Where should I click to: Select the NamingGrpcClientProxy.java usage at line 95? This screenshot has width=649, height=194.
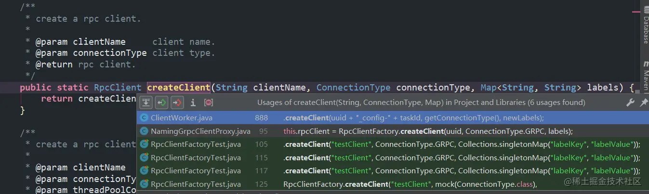(x=393, y=131)
